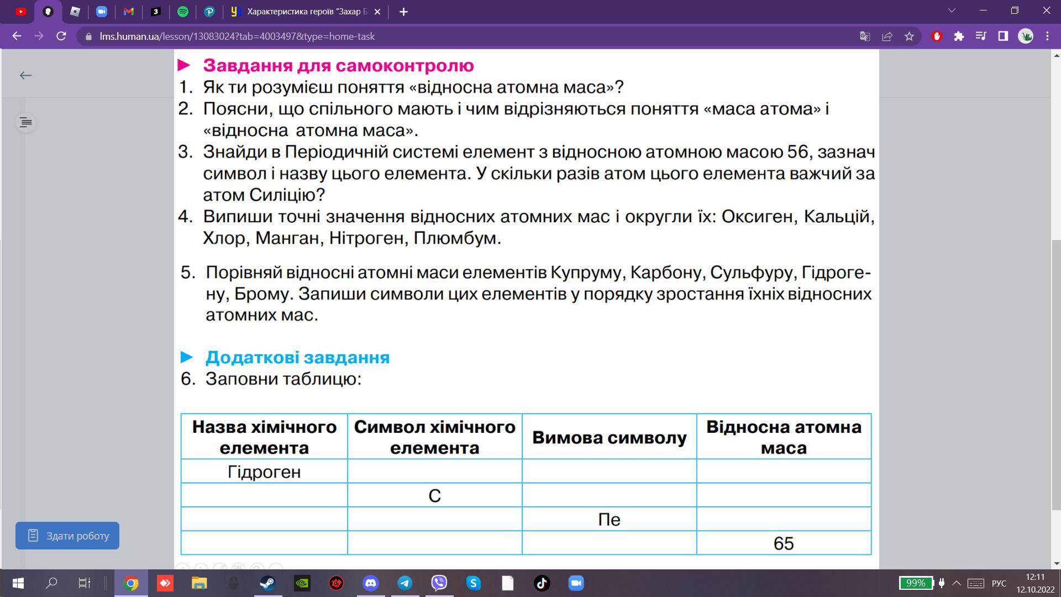
Task: Open the Spotify browser tab
Action: click(x=183, y=12)
